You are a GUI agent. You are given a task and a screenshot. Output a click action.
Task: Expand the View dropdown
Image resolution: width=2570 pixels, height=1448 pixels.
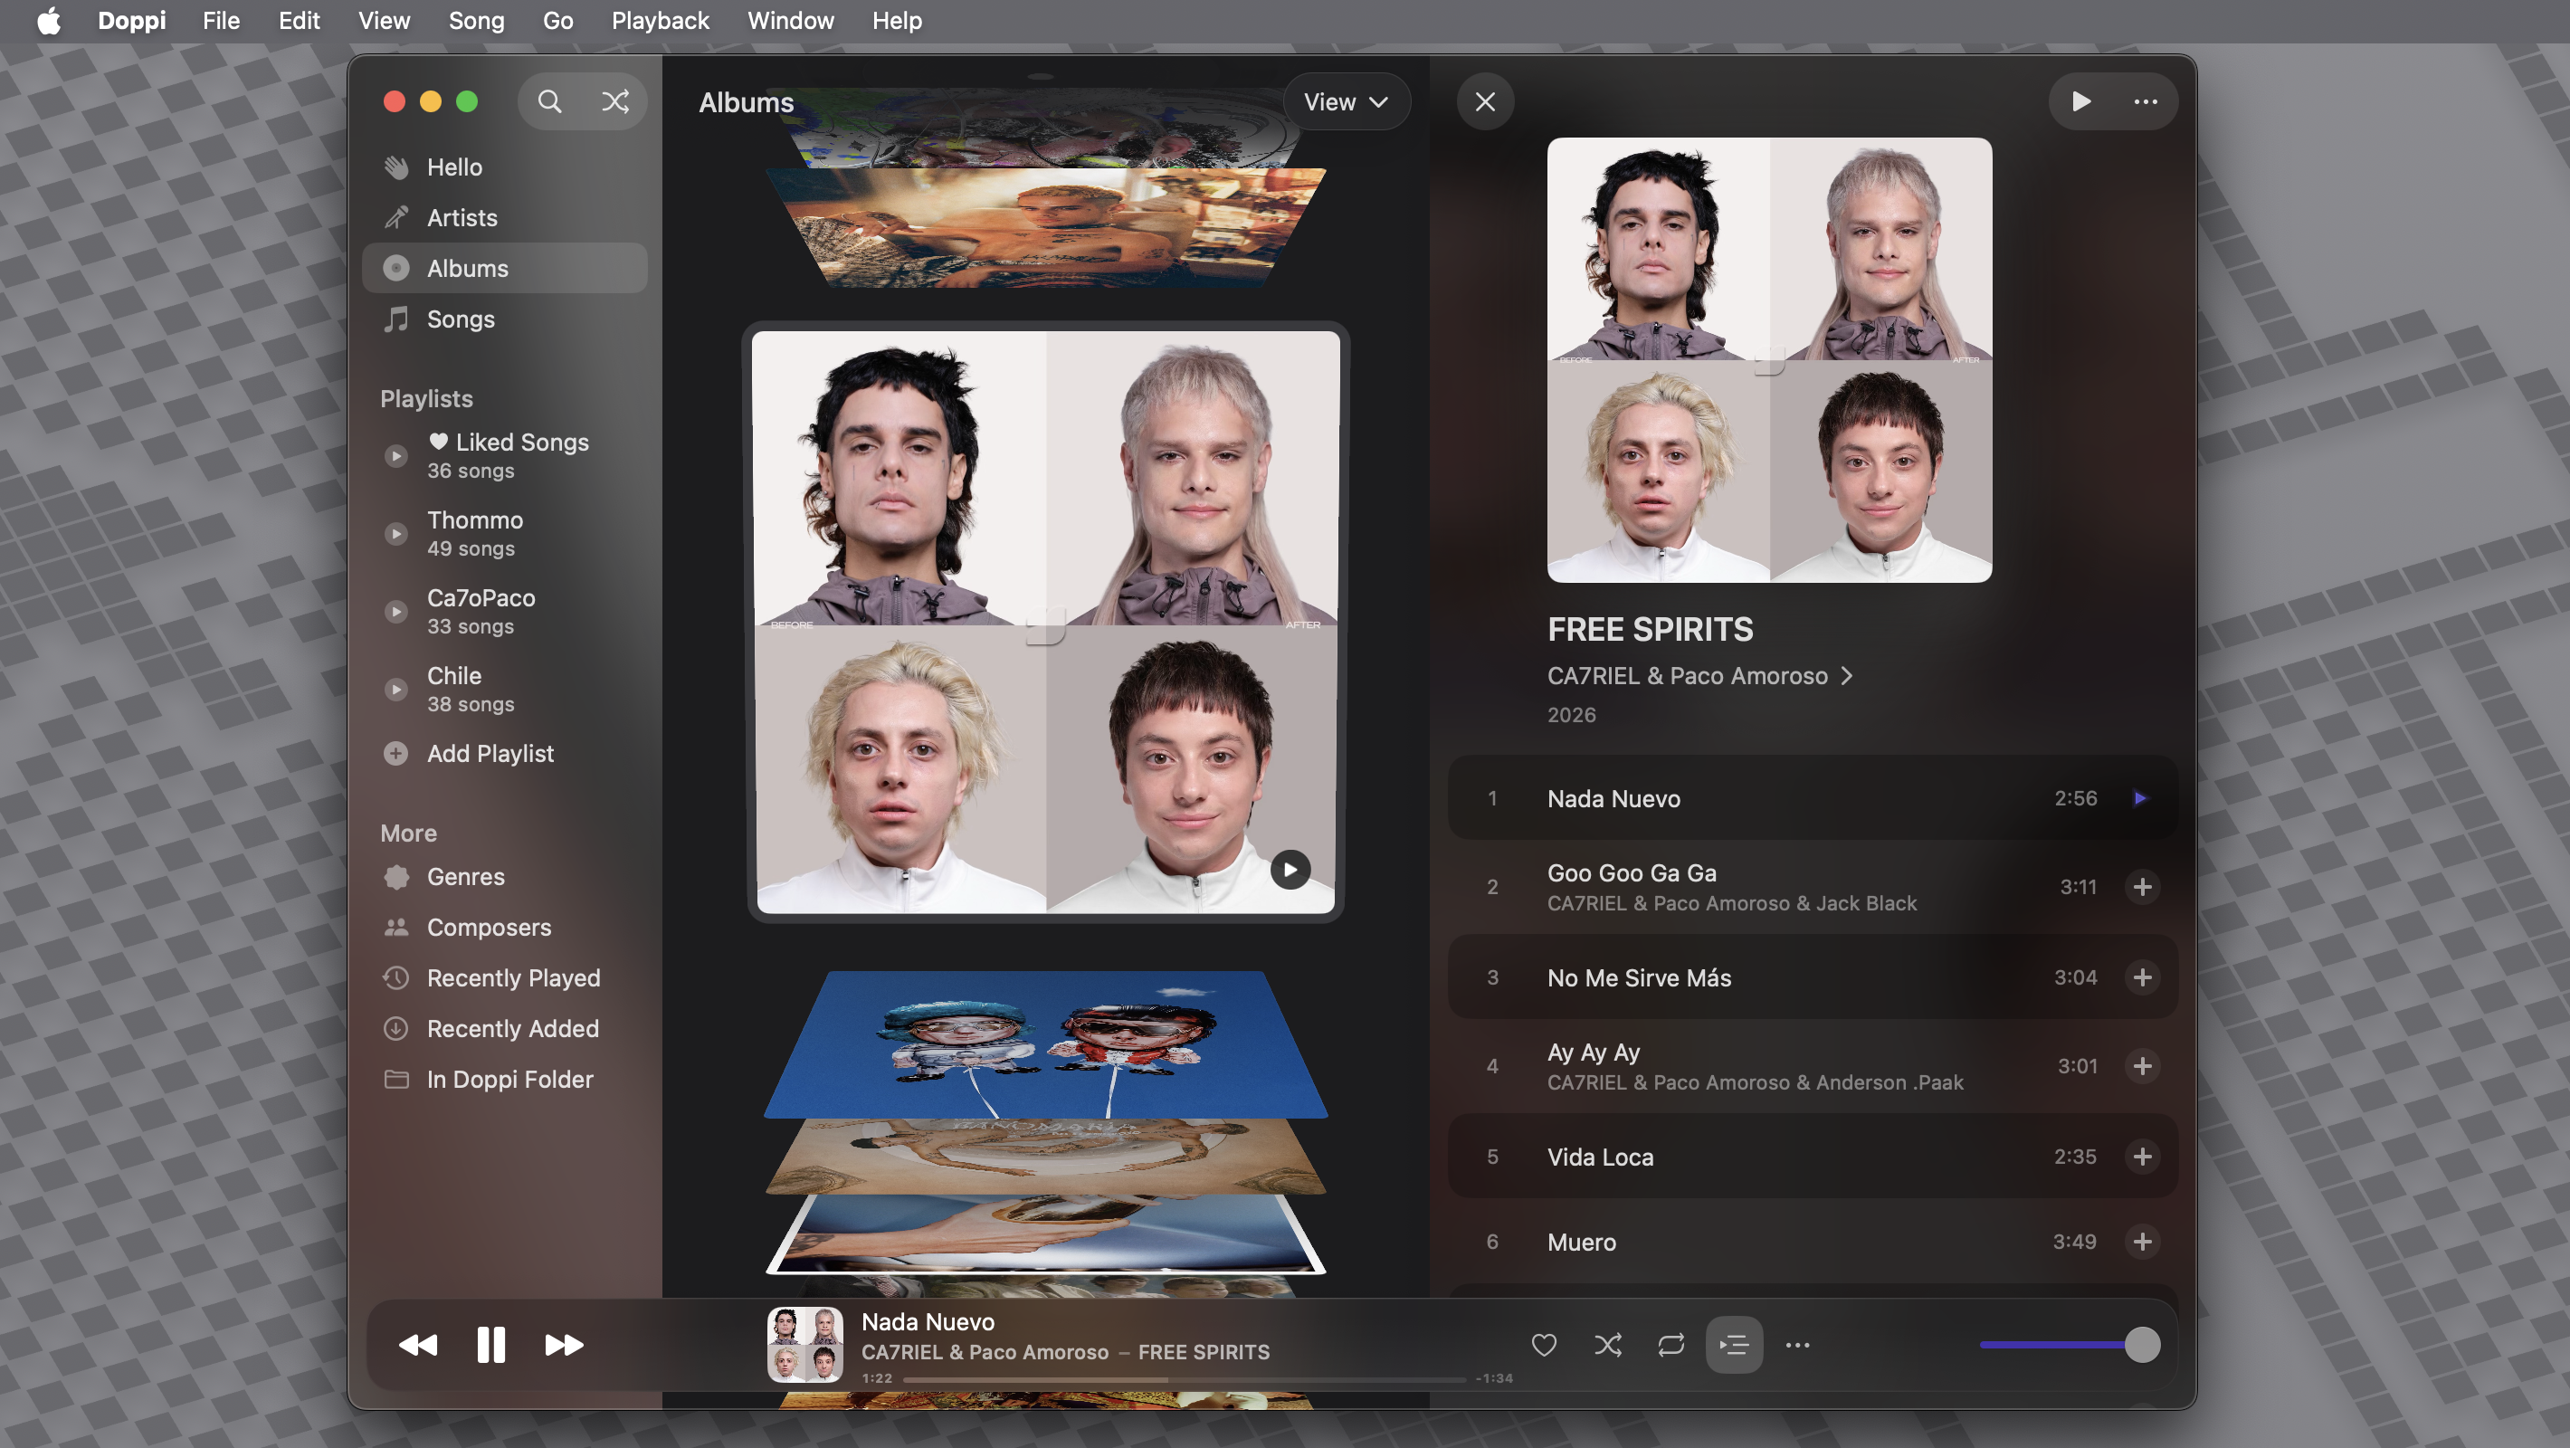[1345, 101]
